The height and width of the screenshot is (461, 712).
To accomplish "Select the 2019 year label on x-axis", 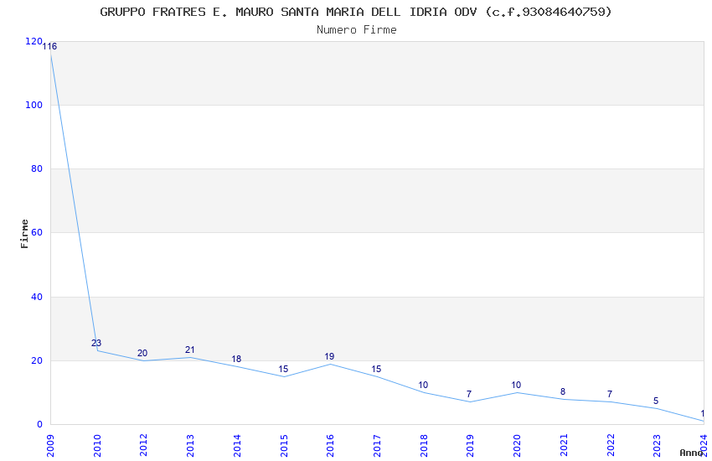I will pos(471,446).
